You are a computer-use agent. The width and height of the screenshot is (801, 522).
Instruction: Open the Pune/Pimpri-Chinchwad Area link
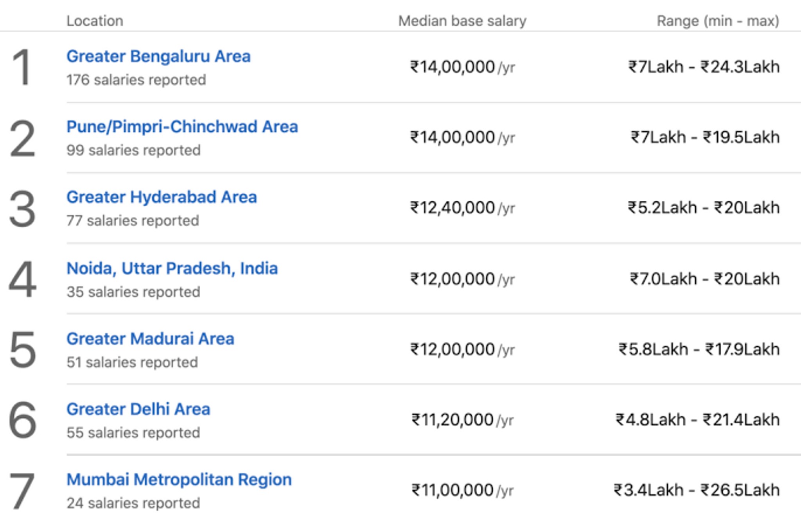[x=182, y=127]
